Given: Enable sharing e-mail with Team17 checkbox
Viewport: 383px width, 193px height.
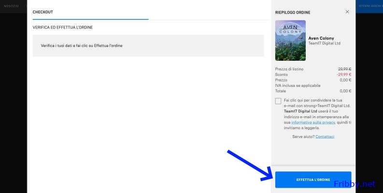Looking at the screenshot, I should 278,101.
